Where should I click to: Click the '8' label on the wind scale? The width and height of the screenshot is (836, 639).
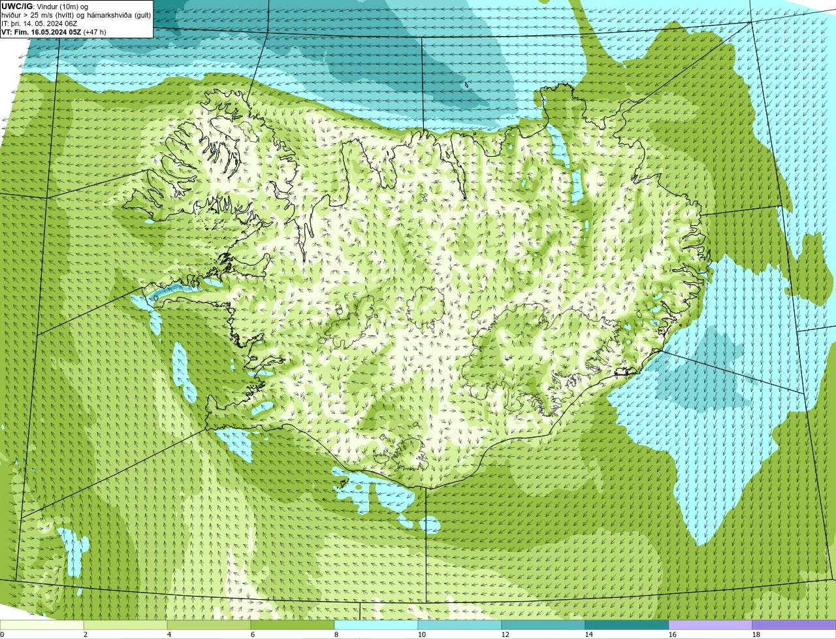coord(336,634)
